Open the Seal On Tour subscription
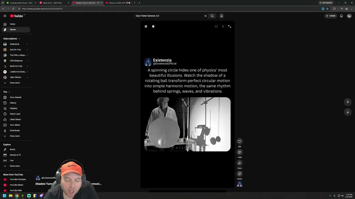355x199 pixels. click(15, 50)
